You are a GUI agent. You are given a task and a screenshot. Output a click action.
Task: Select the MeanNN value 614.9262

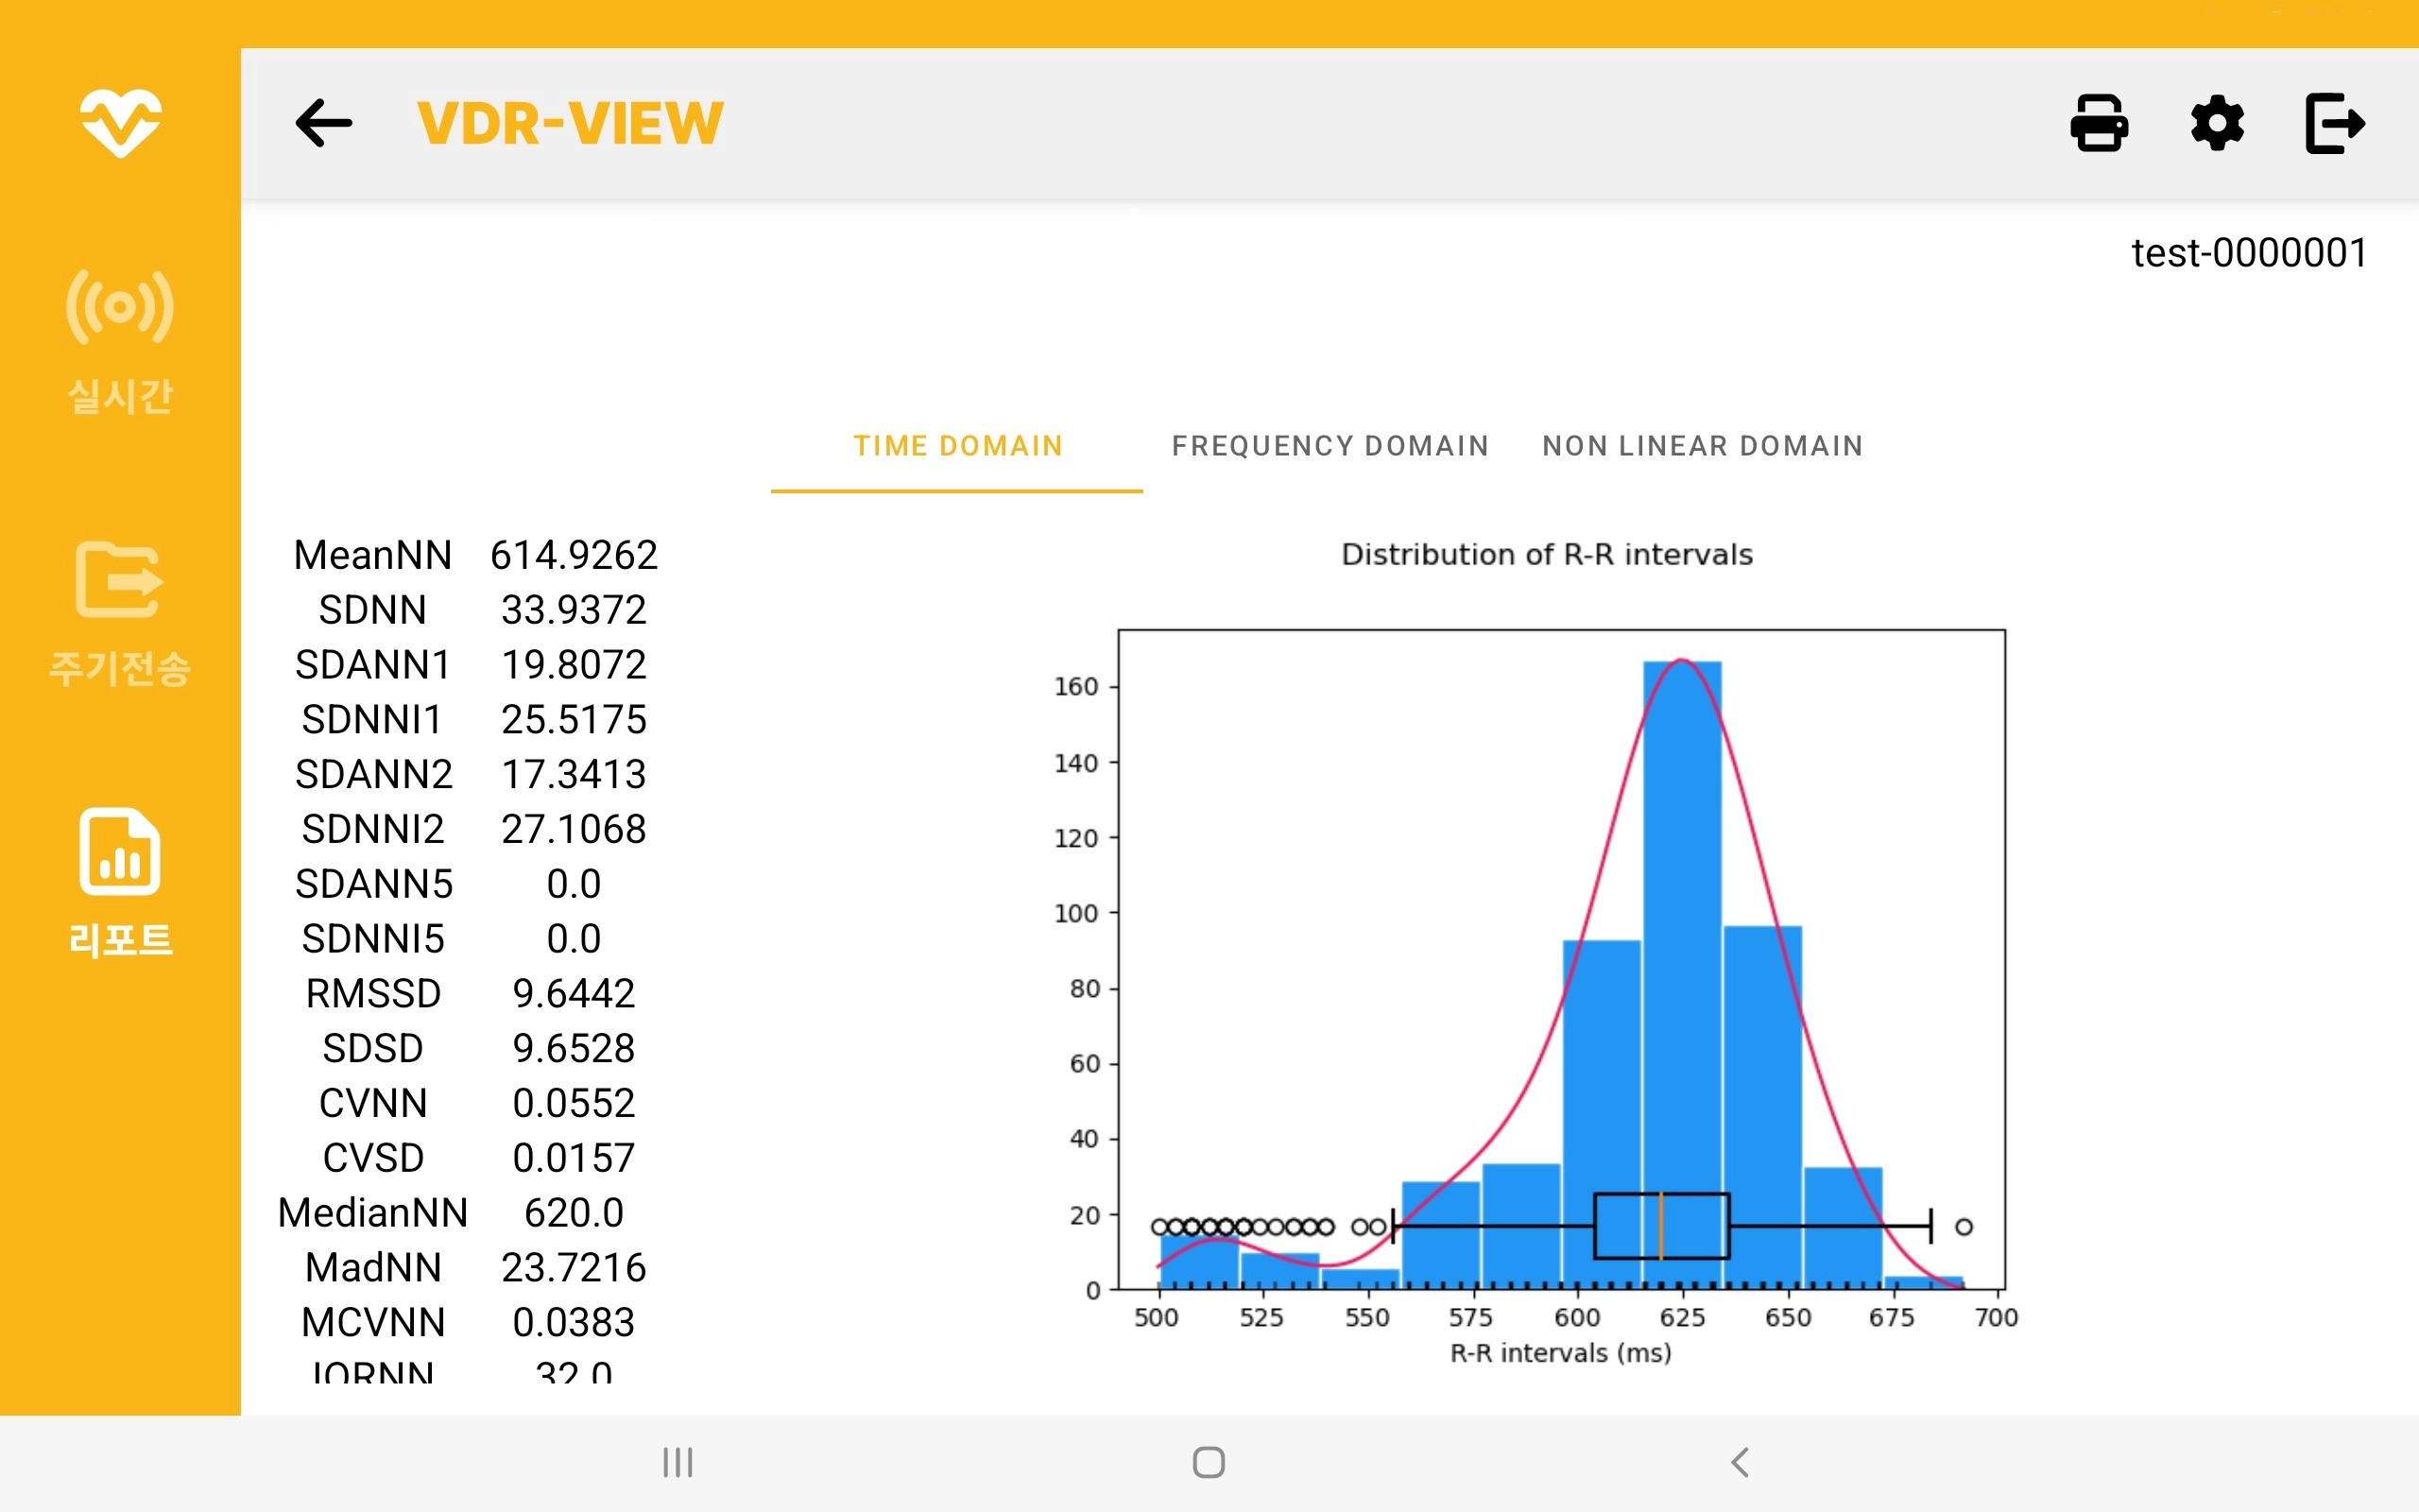574,555
